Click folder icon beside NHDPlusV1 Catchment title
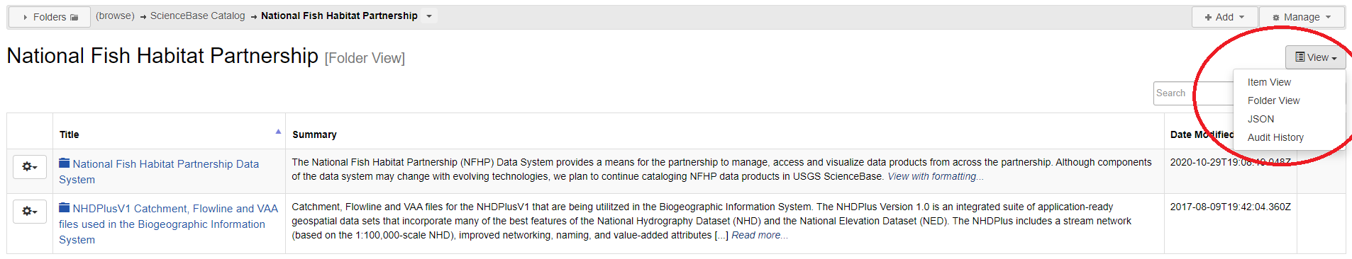The width and height of the screenshot is (1352, 259). pyautogui.click(x=65, y=208)
